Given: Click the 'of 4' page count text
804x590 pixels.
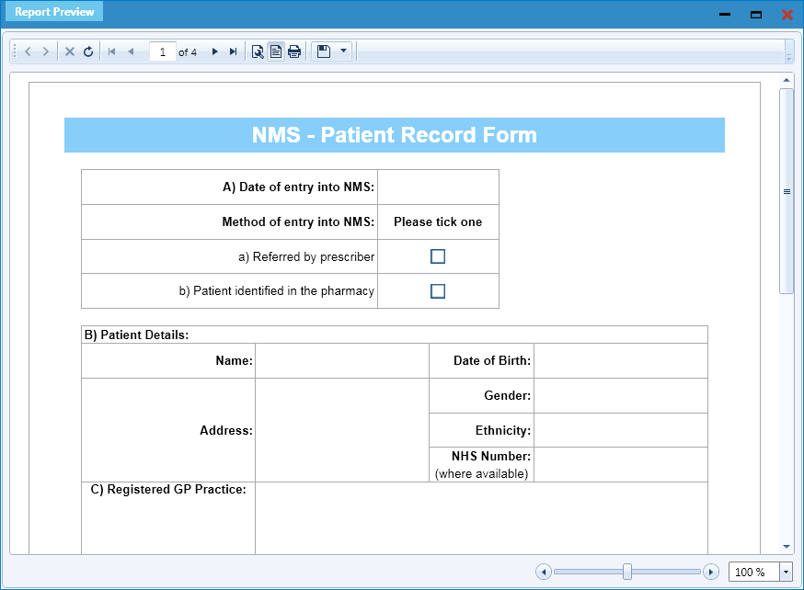Looking at the screenshot, I should coord(187,52).
